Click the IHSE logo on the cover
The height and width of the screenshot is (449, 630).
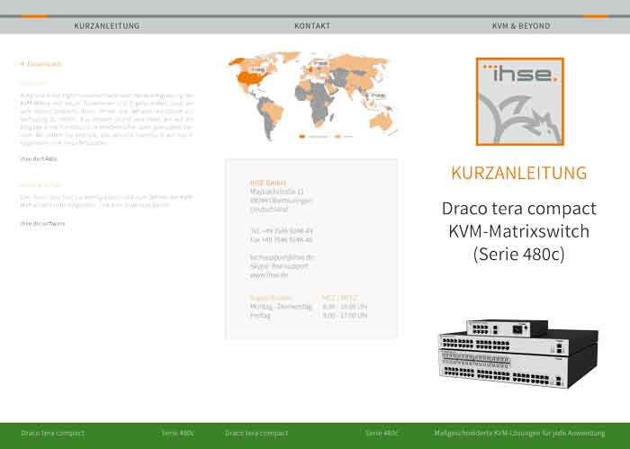[x=520, y=101]
